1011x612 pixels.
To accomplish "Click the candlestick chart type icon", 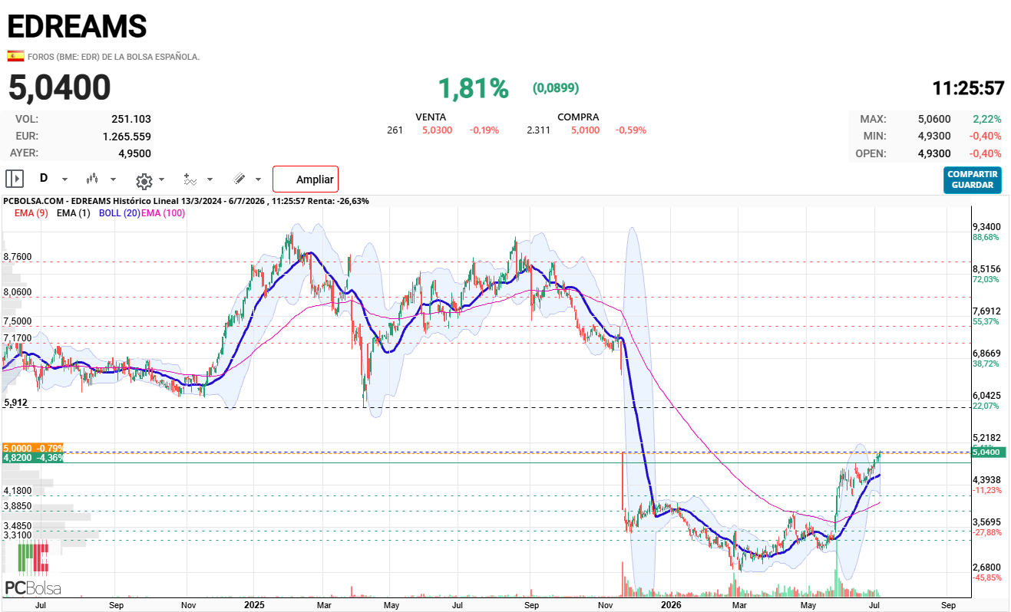I will (x=93, y=179).
